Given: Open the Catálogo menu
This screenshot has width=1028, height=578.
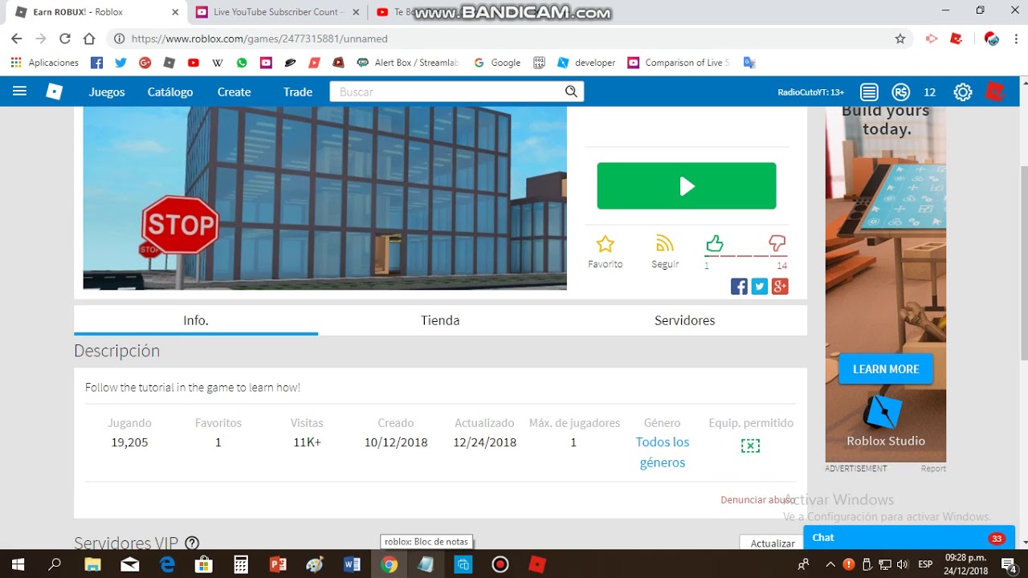Looking at the screenshot, I should pyautogui.click(x=170, y=92).
